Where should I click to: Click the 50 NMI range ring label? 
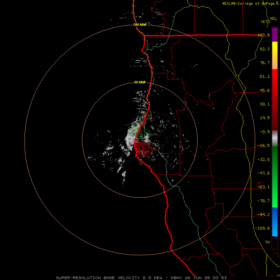pyautogui.click(x=140, y=82)
